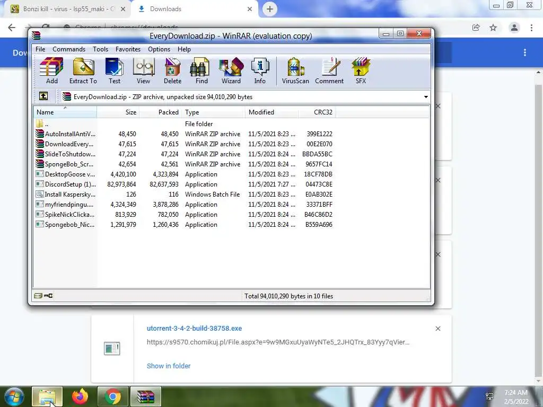Open new tab plus button
The width and height of the screenshot is (543, 407).
point(270,9)
